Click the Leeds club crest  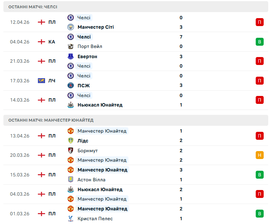point(70,141)
